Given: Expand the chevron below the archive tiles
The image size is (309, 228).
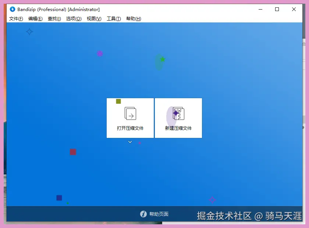Looking at the screenshot, I should point(130,142).
